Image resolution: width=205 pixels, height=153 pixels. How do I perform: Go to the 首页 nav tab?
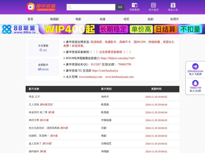coord(30,19)
